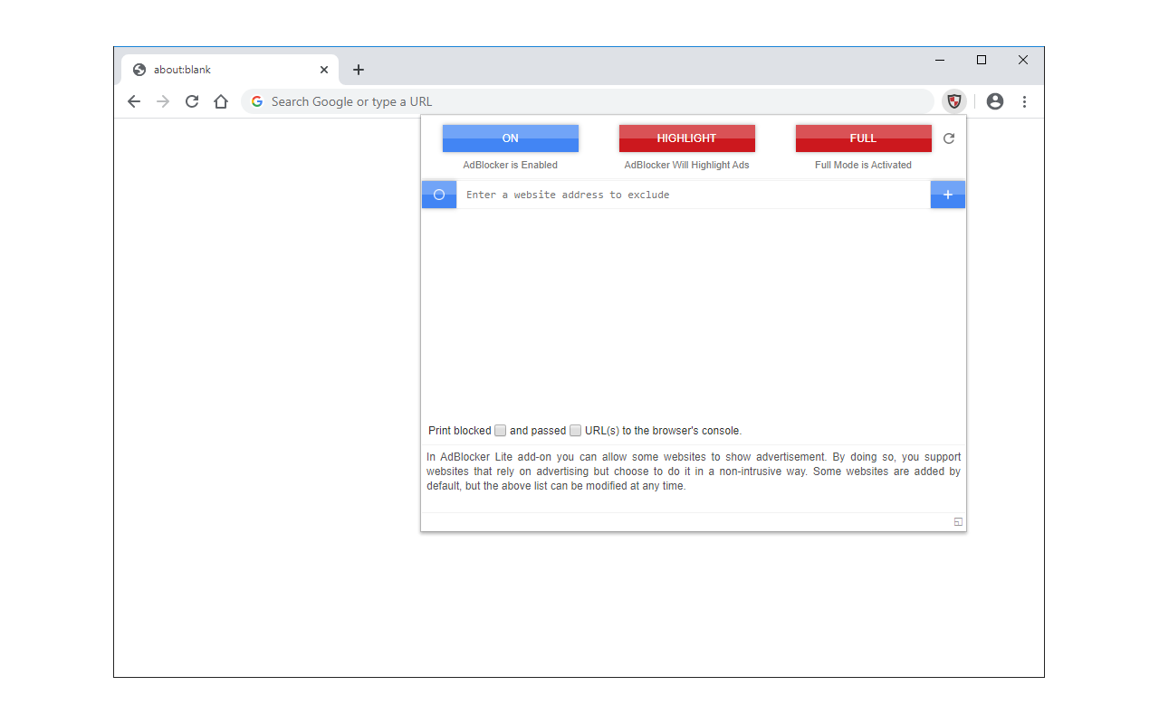1159x724 pixels.
Task: Click the Google icon in the address bar
Action: [x=256, y=101]
